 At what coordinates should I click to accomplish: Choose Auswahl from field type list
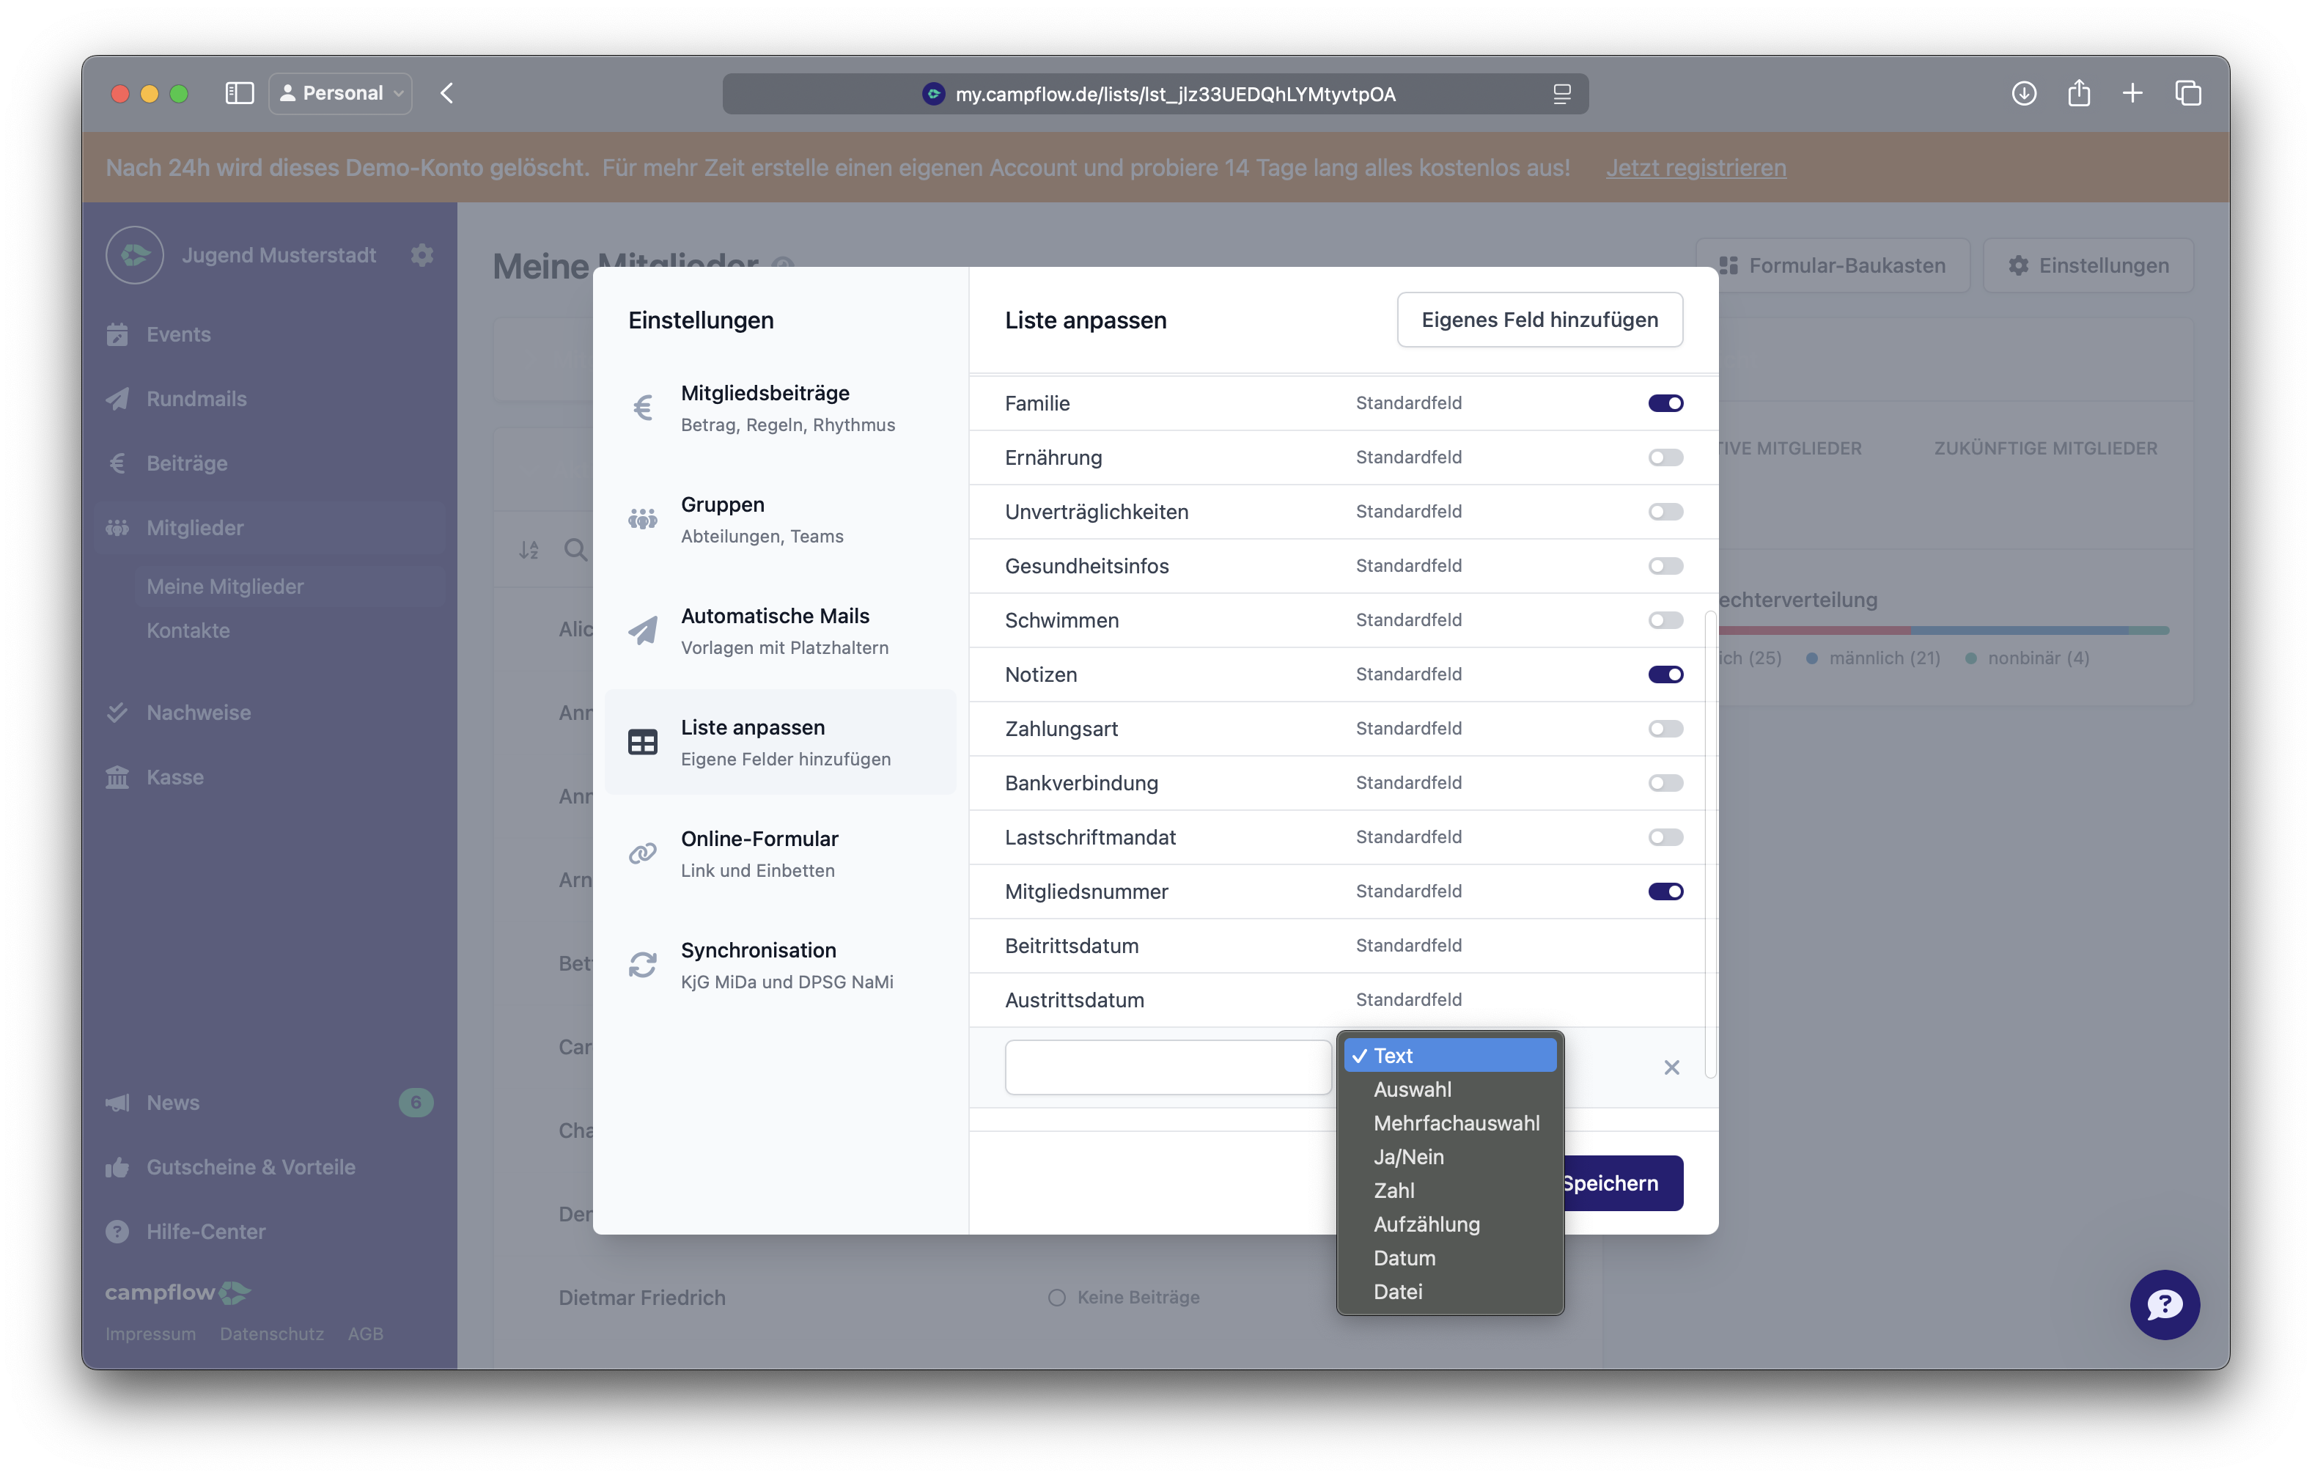click(1450, 1089)
